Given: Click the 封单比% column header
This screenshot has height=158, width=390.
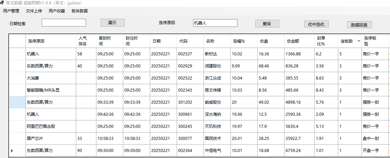Looking at the screenshot, I should point(326,41).
